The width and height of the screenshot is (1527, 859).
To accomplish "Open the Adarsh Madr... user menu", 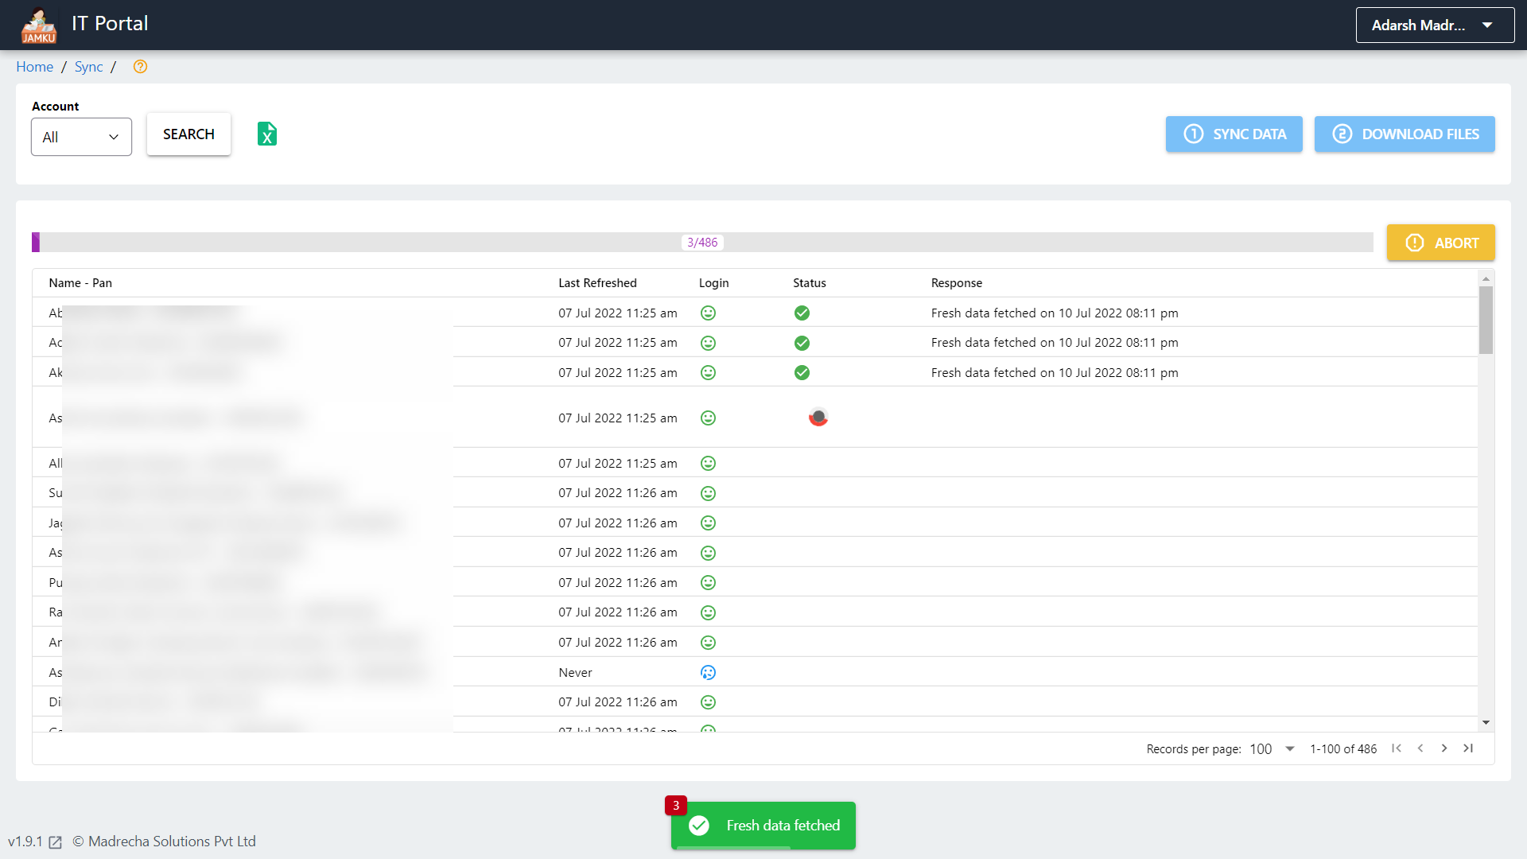I will tap(1435, 25).
